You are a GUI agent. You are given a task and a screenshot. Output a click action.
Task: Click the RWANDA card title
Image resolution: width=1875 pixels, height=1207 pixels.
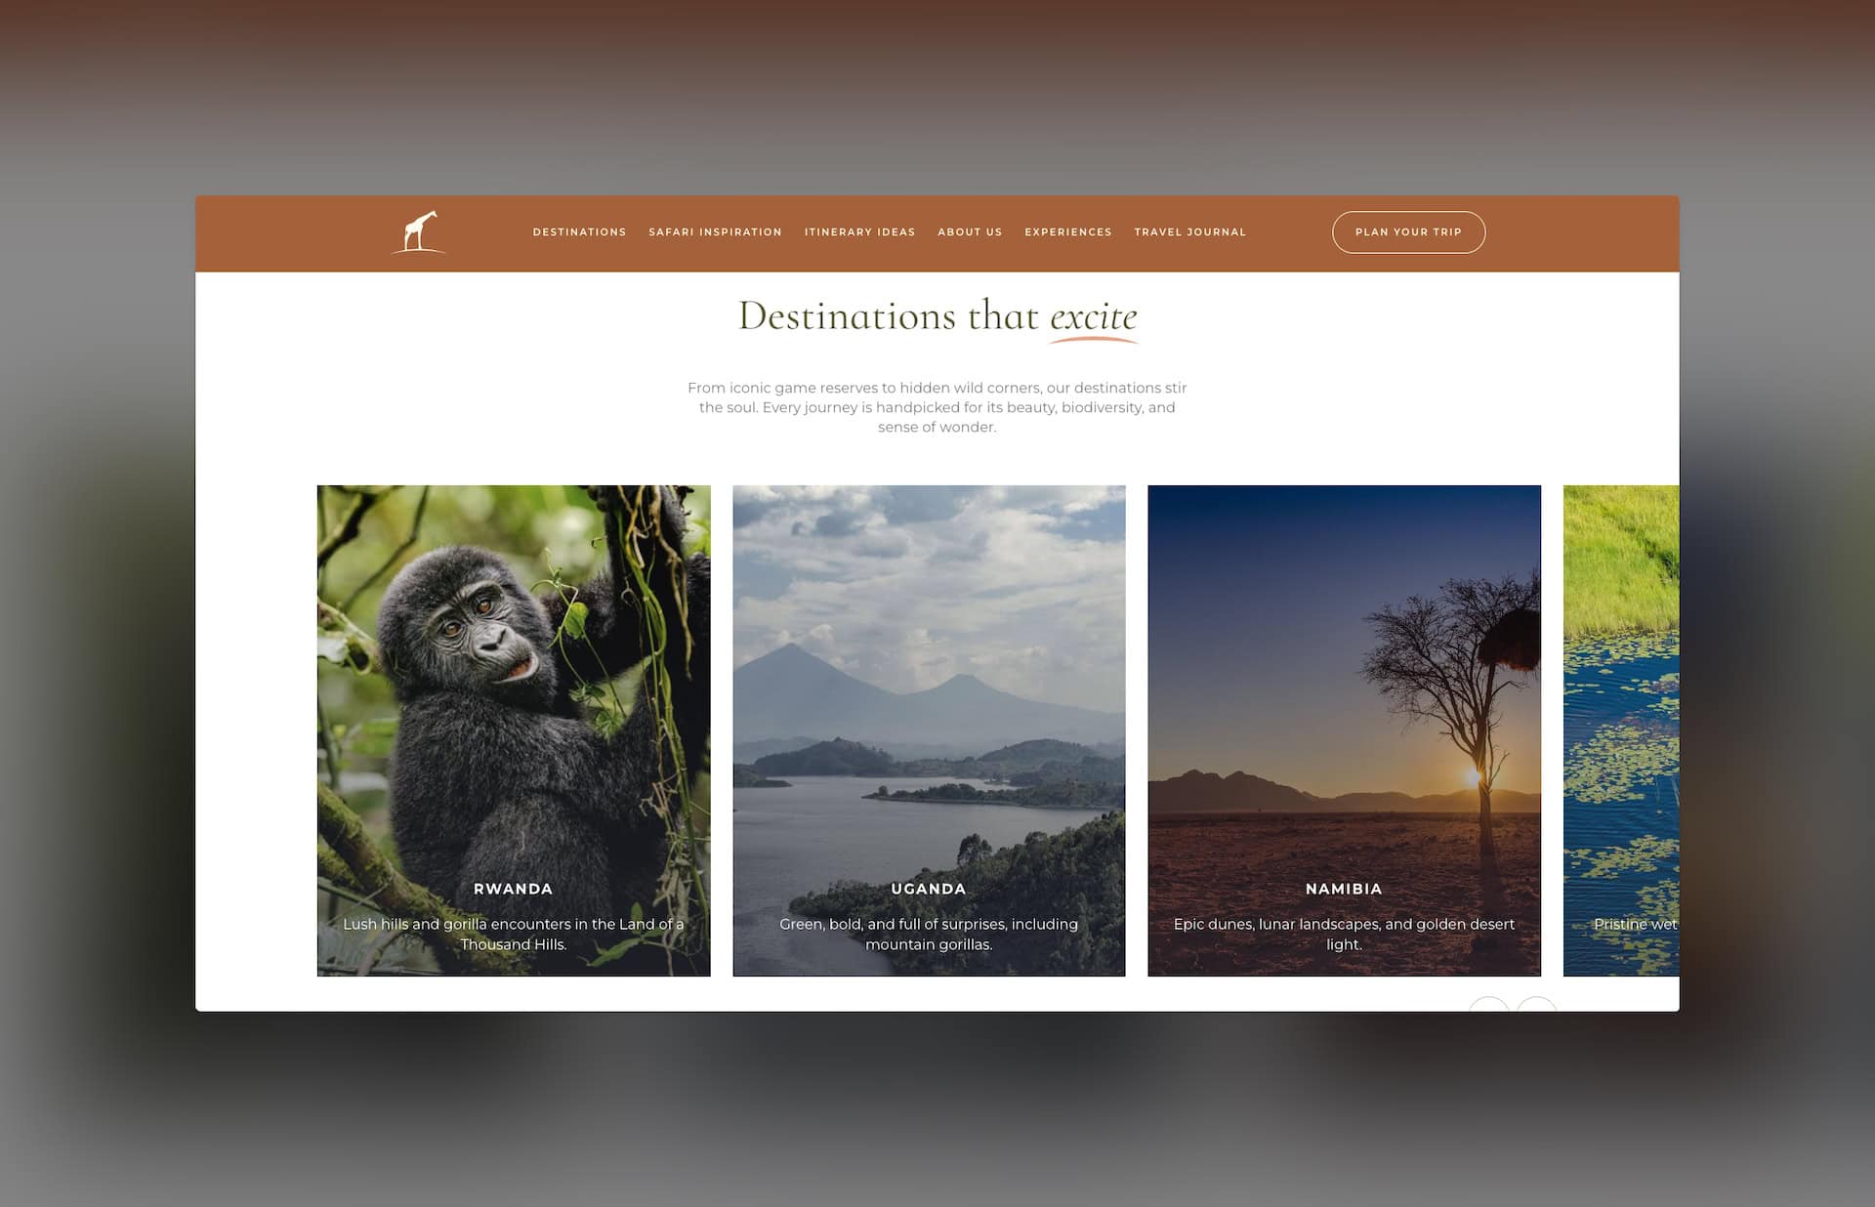tap(513, 889)
